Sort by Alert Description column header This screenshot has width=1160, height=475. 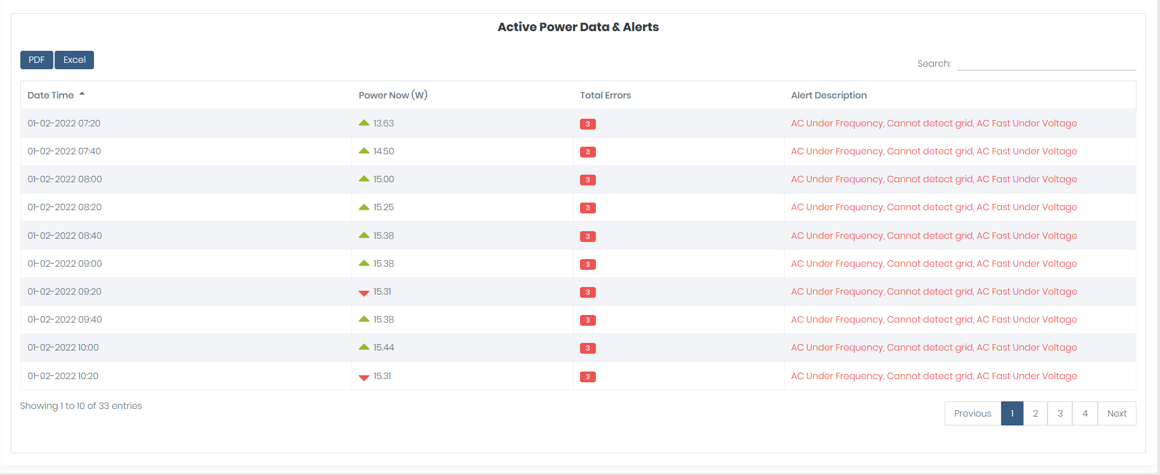click(828, 95)
